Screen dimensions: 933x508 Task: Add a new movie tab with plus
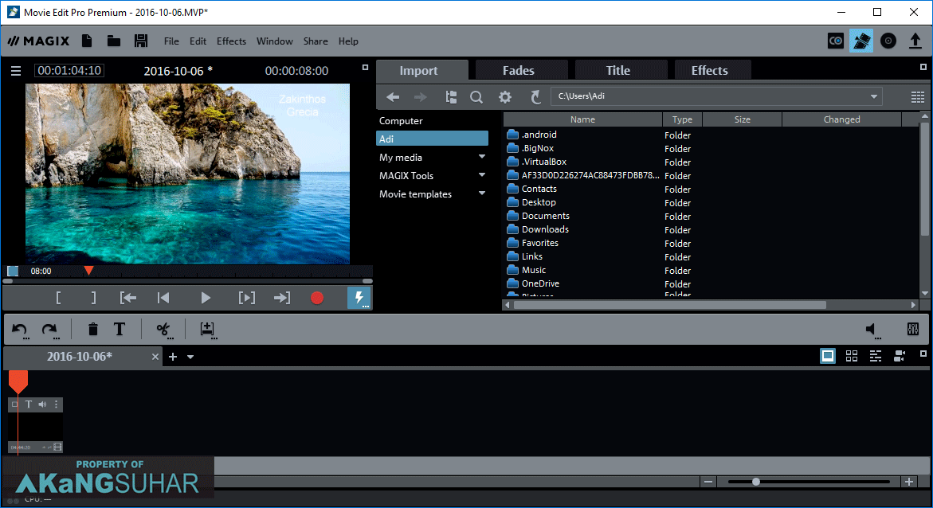click(x=173, y=356)
